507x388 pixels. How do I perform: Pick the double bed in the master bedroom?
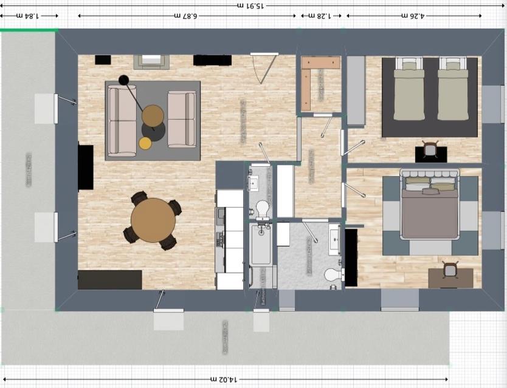(430, 204)
